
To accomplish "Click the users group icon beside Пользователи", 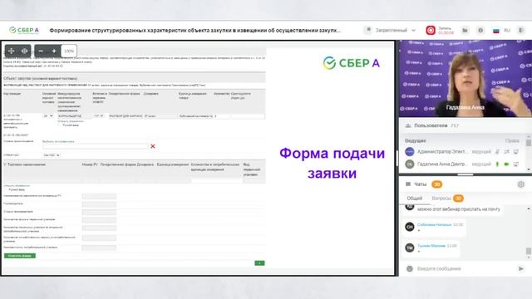I will [x=408, y=125].
